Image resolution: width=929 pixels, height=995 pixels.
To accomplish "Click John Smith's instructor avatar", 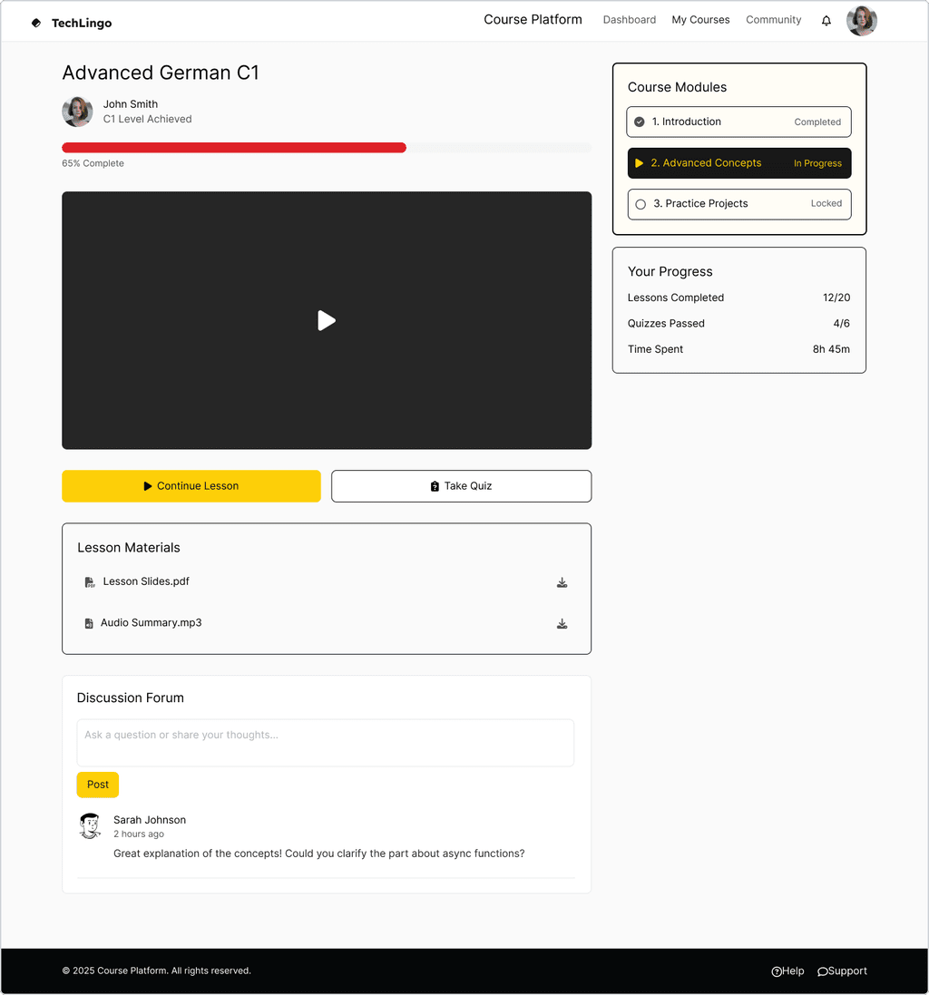I will [77, 112].
